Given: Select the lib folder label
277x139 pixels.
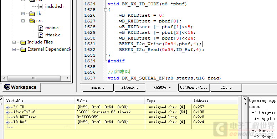Looking at the screenshot, I should 39,14.
